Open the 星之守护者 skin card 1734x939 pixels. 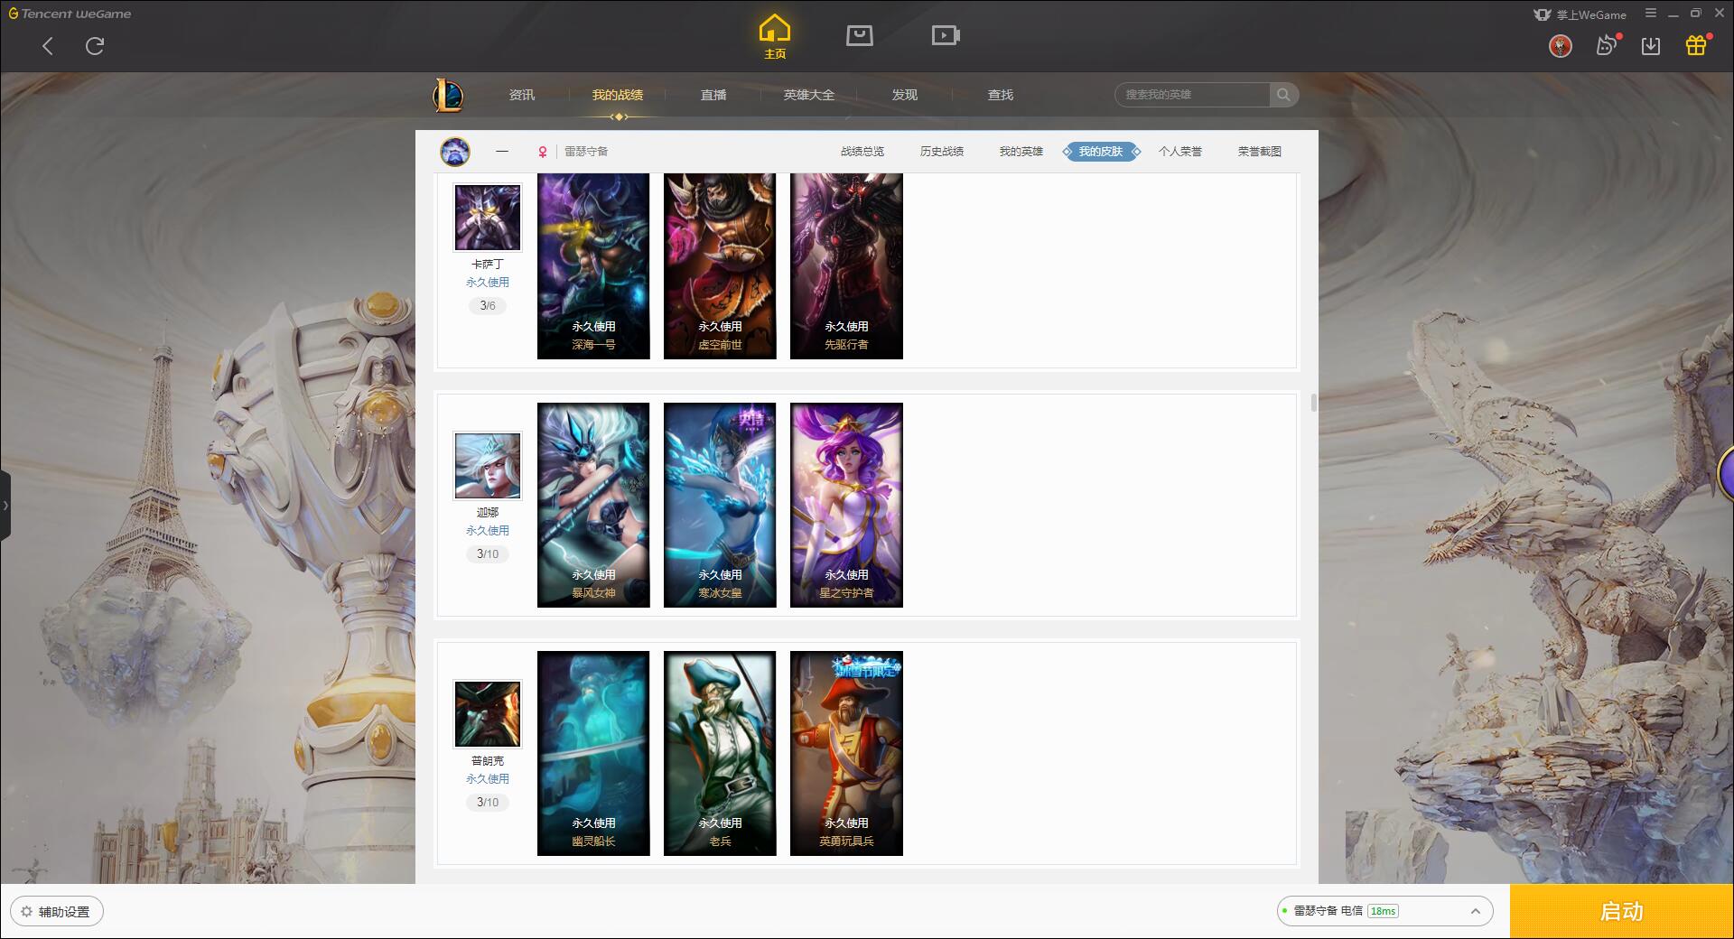coord(846,505)
